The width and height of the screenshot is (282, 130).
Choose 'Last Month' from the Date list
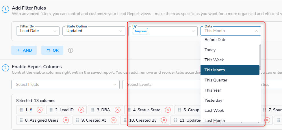[x=230, y=120]
